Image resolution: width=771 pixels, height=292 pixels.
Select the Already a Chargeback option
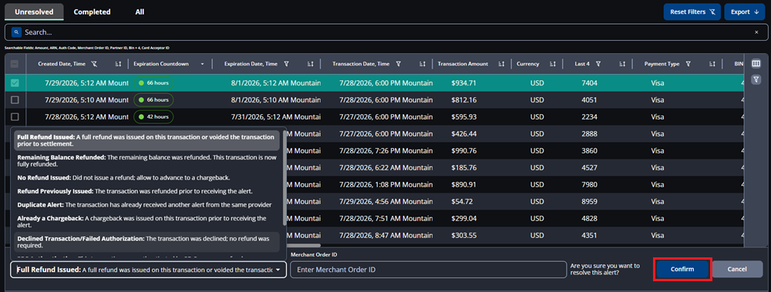click(x=146, y=221)
